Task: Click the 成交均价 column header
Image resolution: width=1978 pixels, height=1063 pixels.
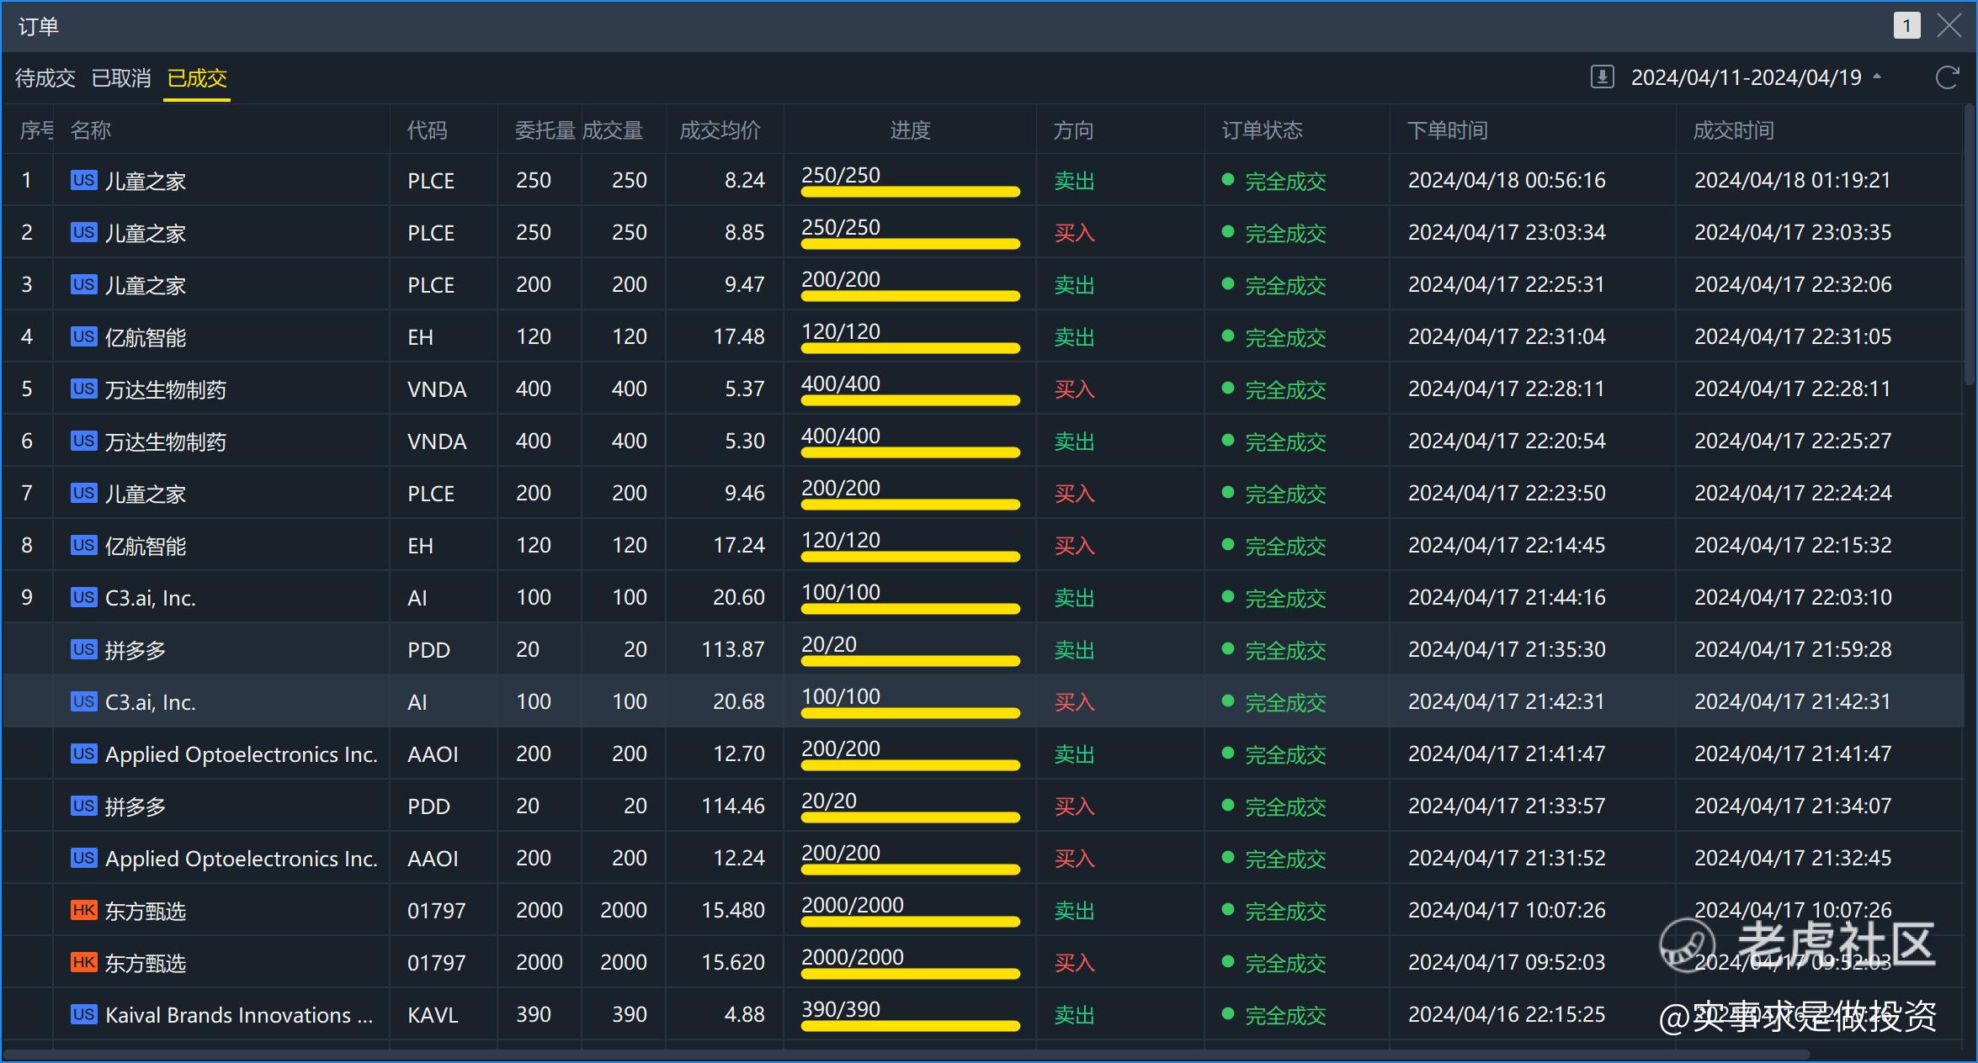Action: 720,130
